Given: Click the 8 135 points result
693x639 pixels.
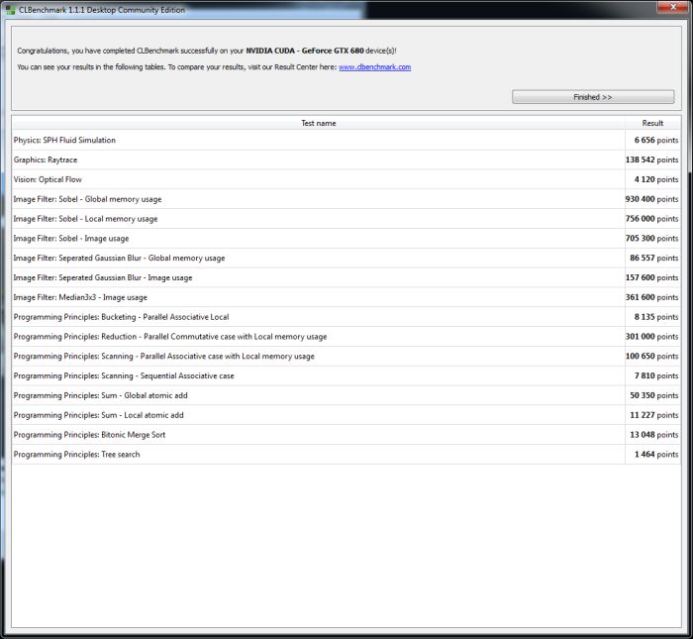Looking at the screenshot, I should pyautogui.click(x=656, y=317).
